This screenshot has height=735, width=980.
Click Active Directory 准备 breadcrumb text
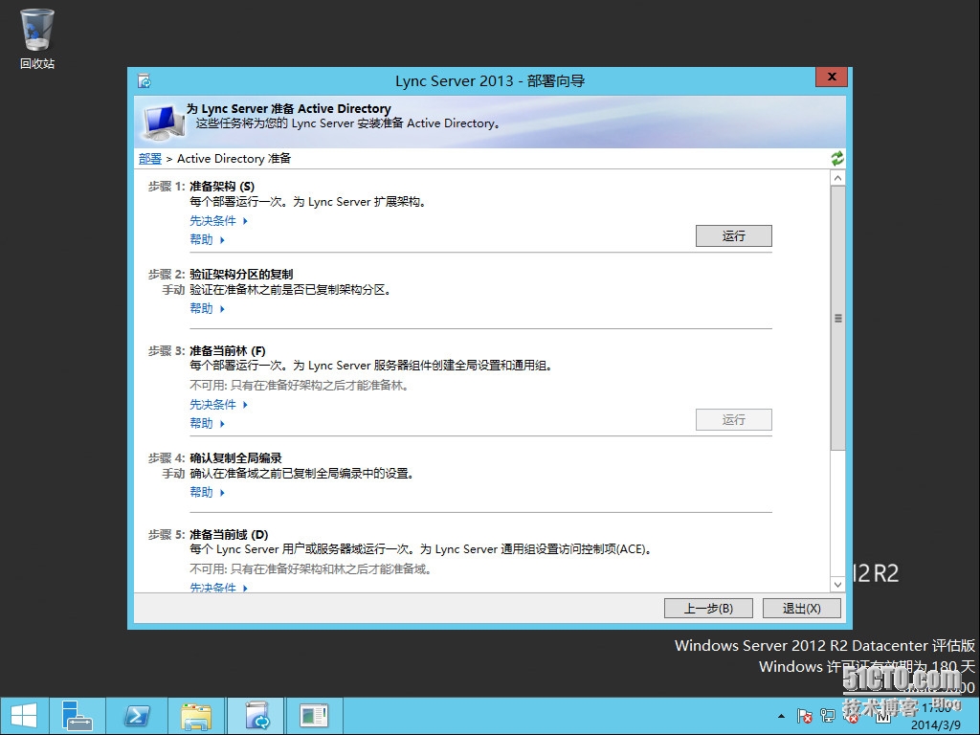[234, 159]
